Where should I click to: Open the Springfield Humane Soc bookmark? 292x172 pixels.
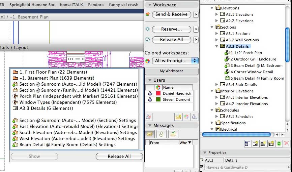(32, 5)
